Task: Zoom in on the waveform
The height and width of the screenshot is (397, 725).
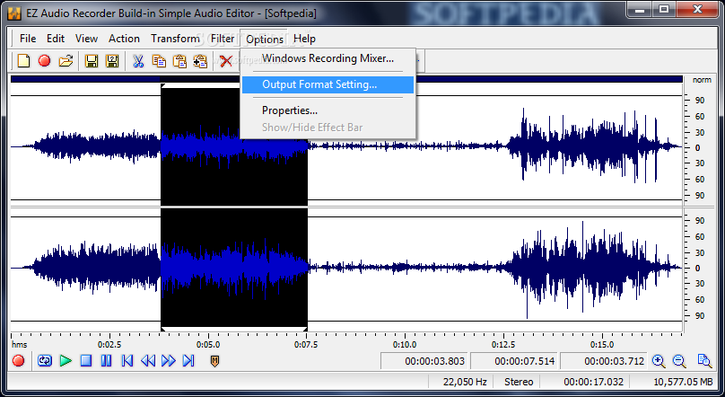Action: coord(659,361)
